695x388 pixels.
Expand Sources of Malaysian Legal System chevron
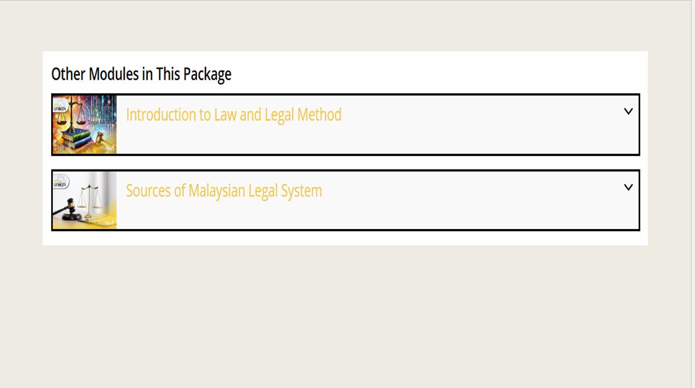coord(628,187)
